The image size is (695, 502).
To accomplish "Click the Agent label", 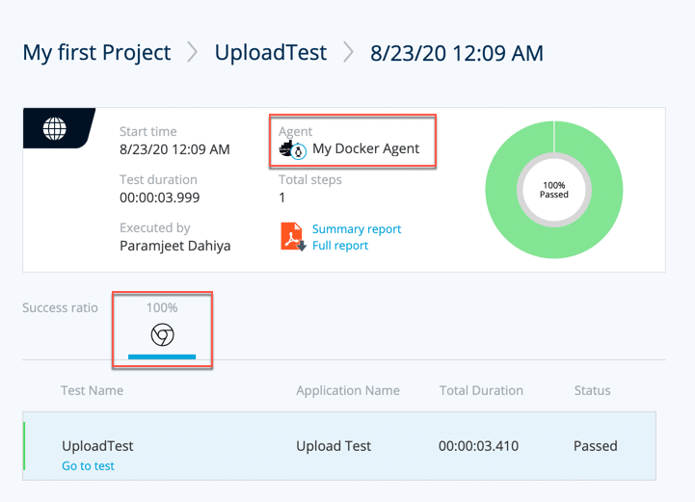I will 295,132.
